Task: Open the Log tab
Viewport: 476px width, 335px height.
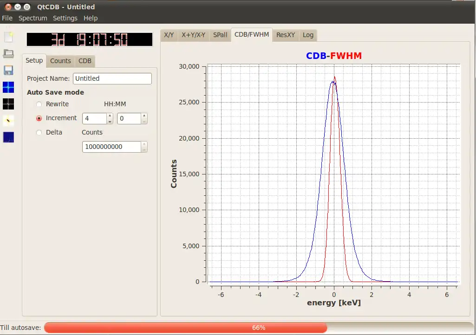Action: tap(308, 35)
